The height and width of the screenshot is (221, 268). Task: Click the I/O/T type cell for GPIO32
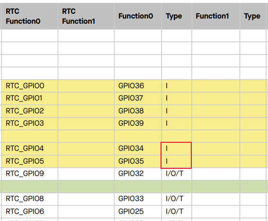click(177, 174)
